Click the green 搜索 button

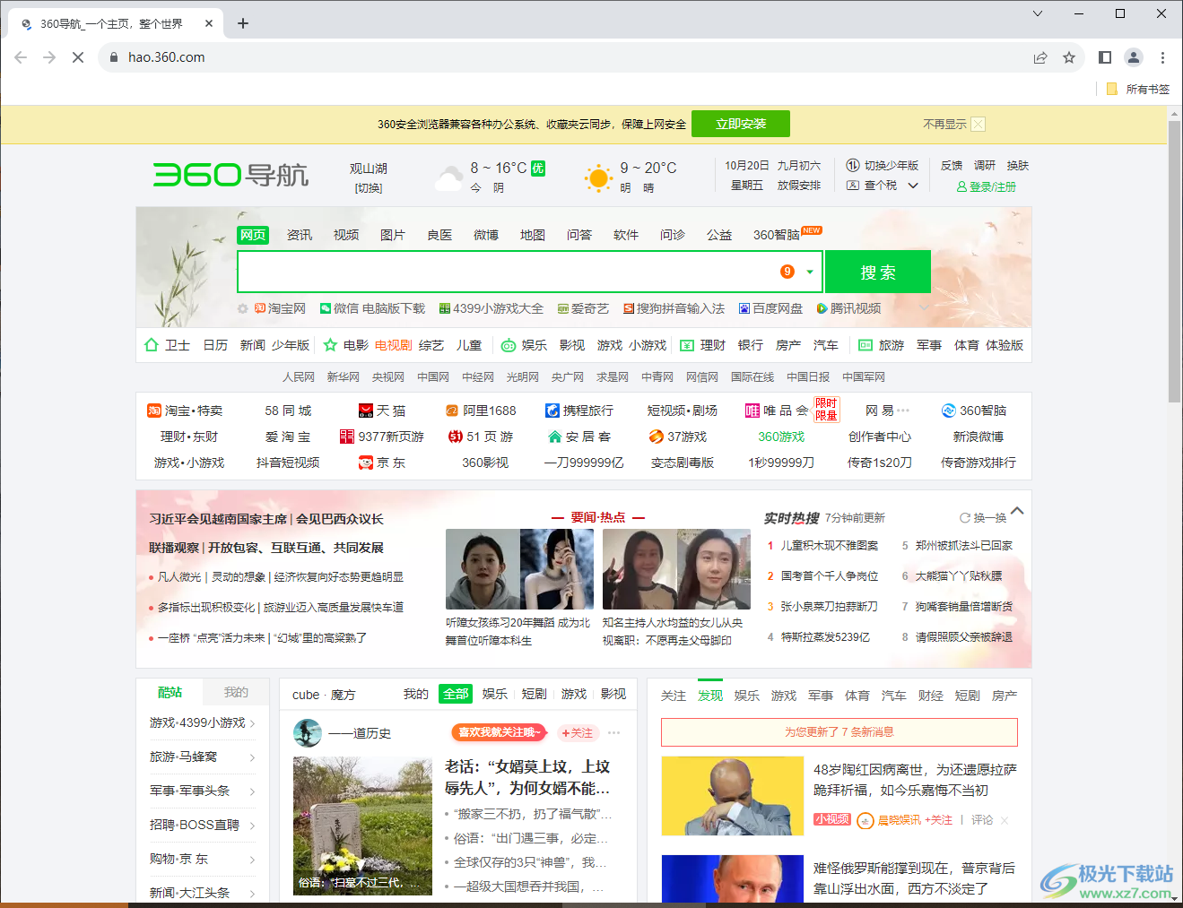click(x=878, y=272)
